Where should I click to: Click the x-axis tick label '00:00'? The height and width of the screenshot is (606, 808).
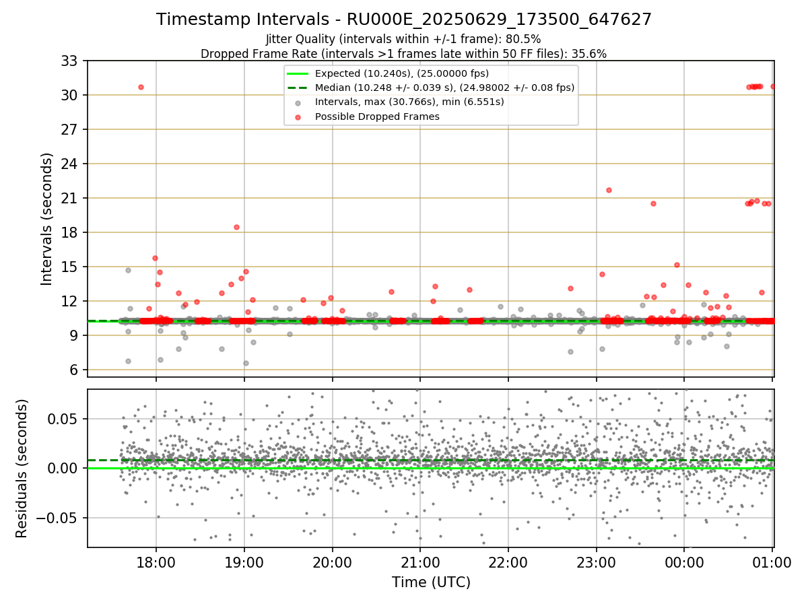[684, 562]
